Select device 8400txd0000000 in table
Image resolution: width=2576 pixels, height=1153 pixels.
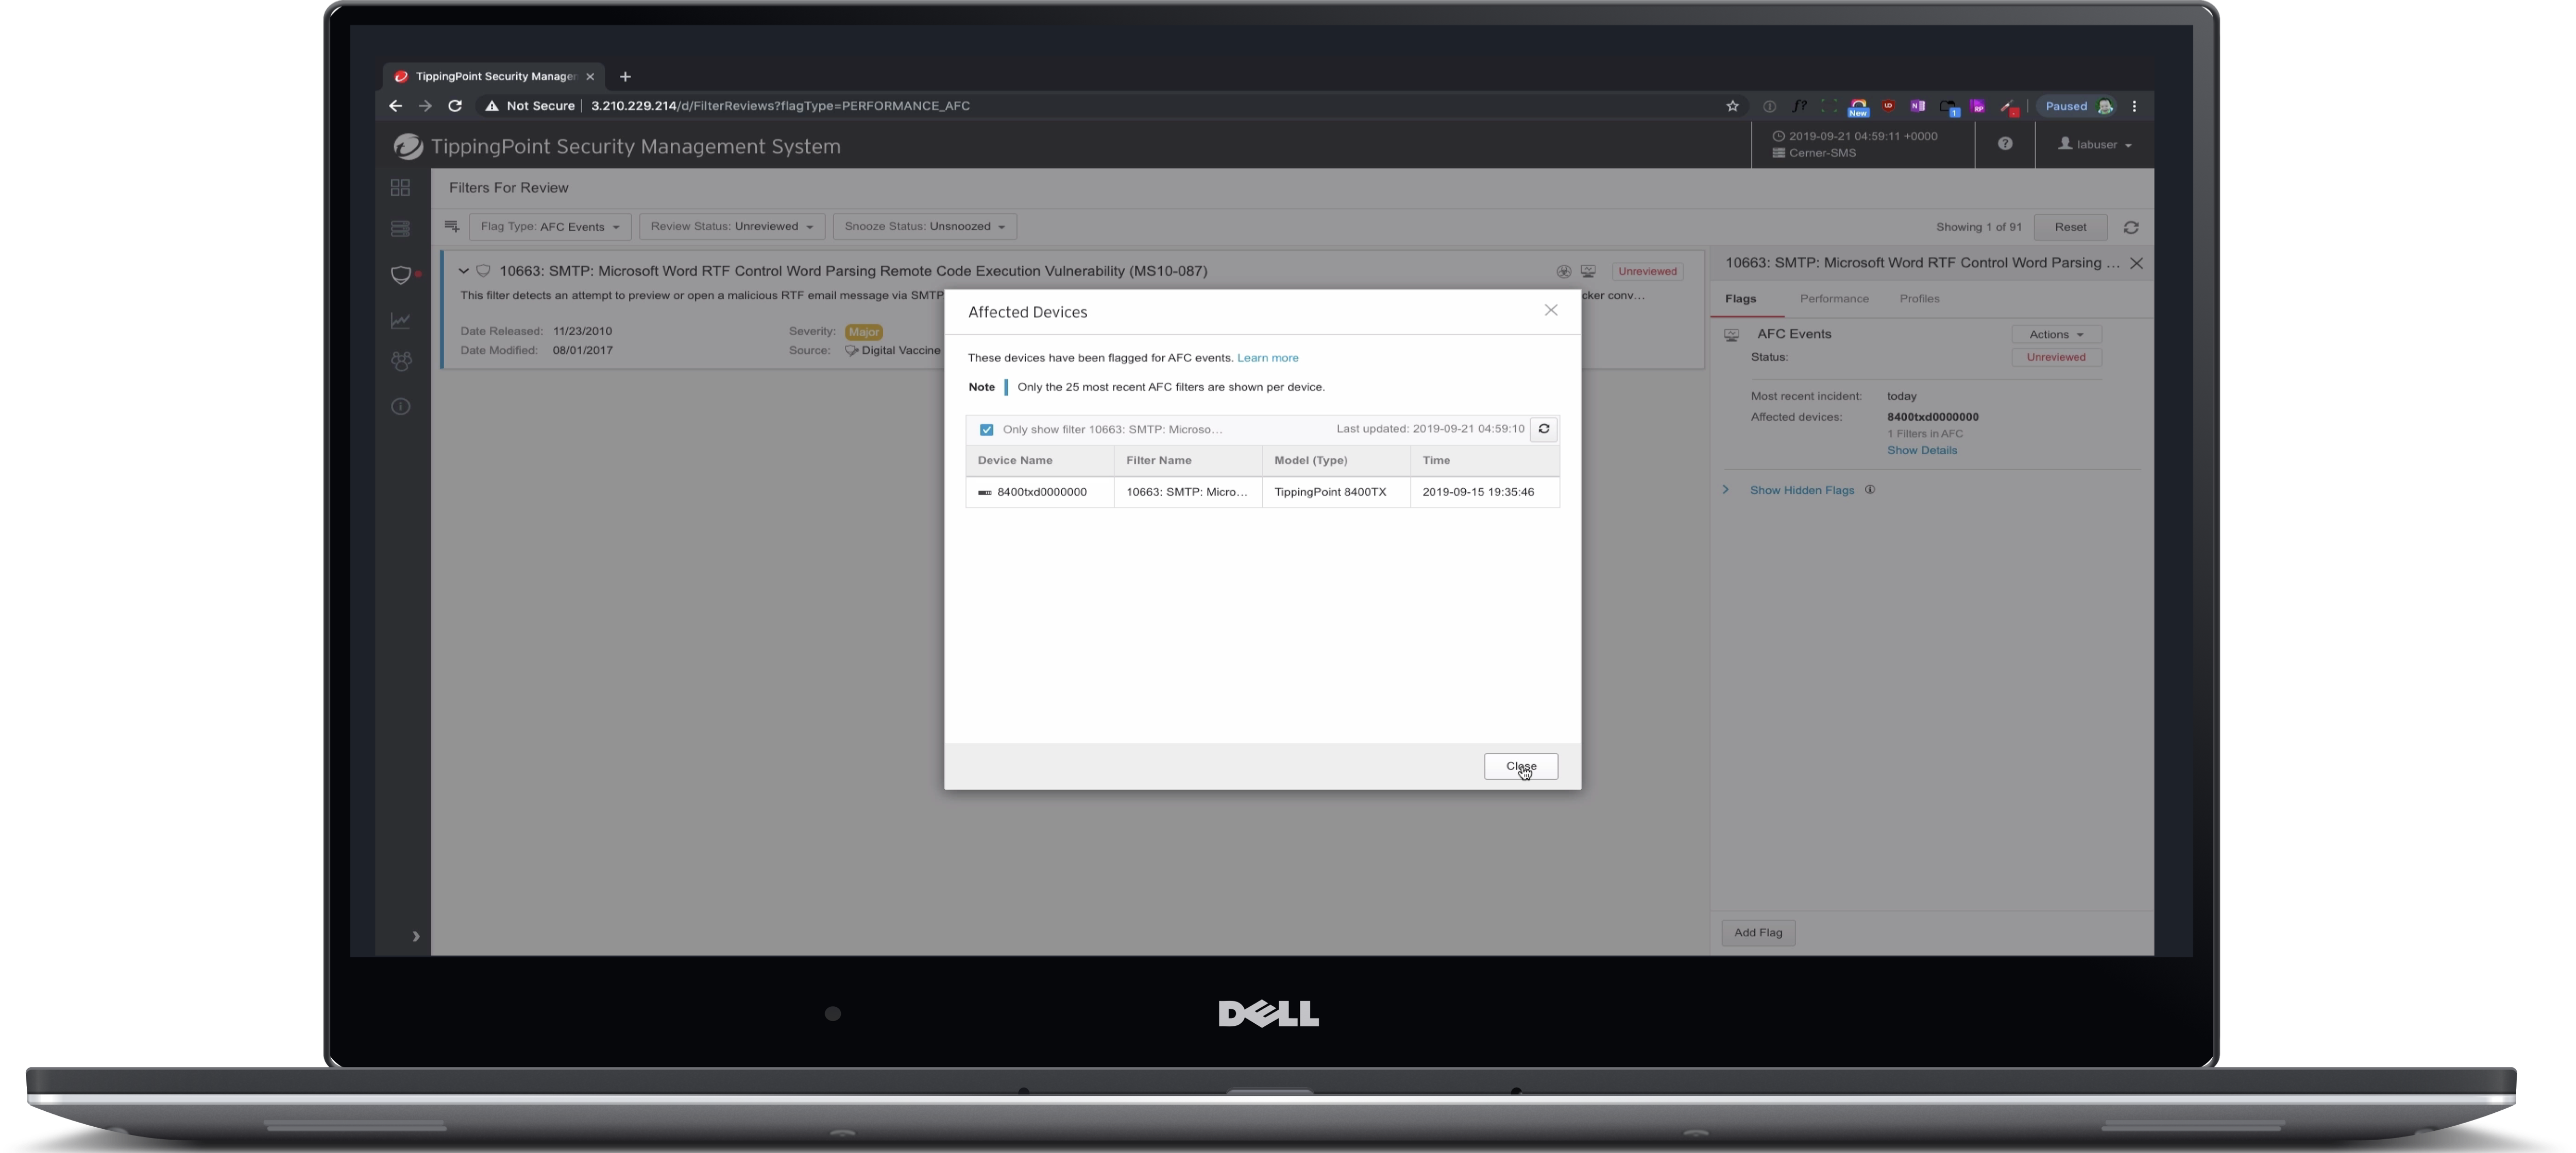pyautogui.click(x=1041, y=493)
